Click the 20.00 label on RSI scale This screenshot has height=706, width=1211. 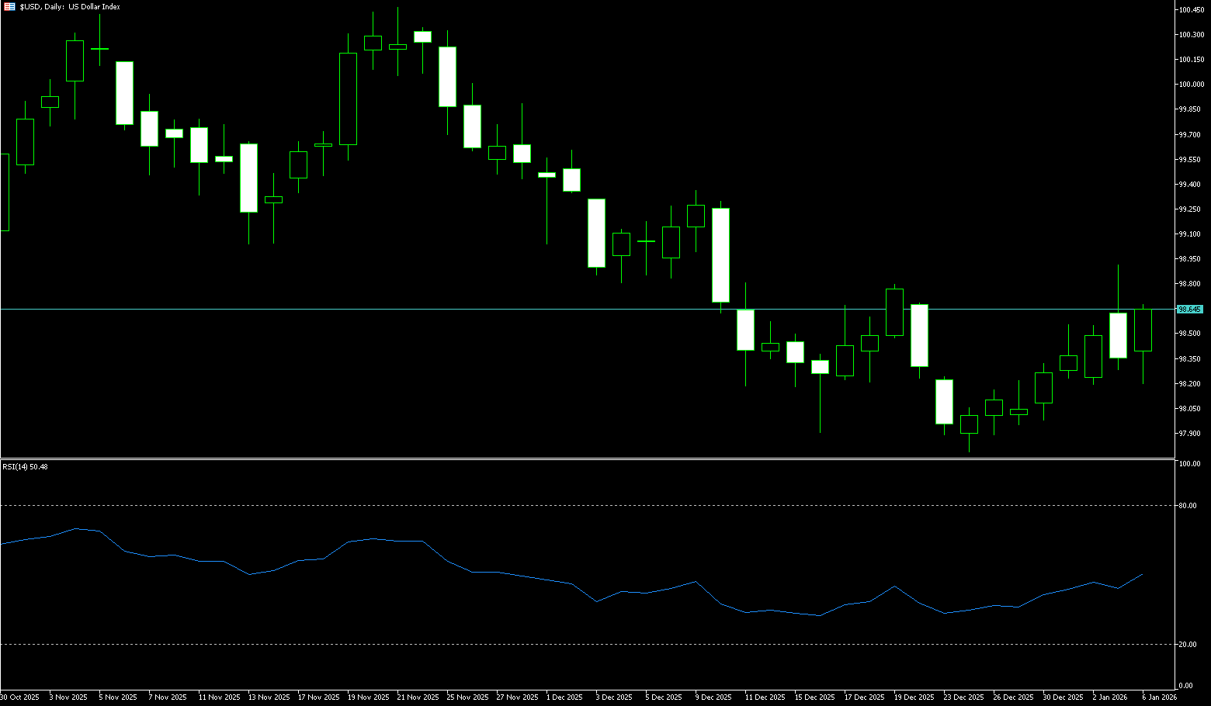tap(1187, 645)
